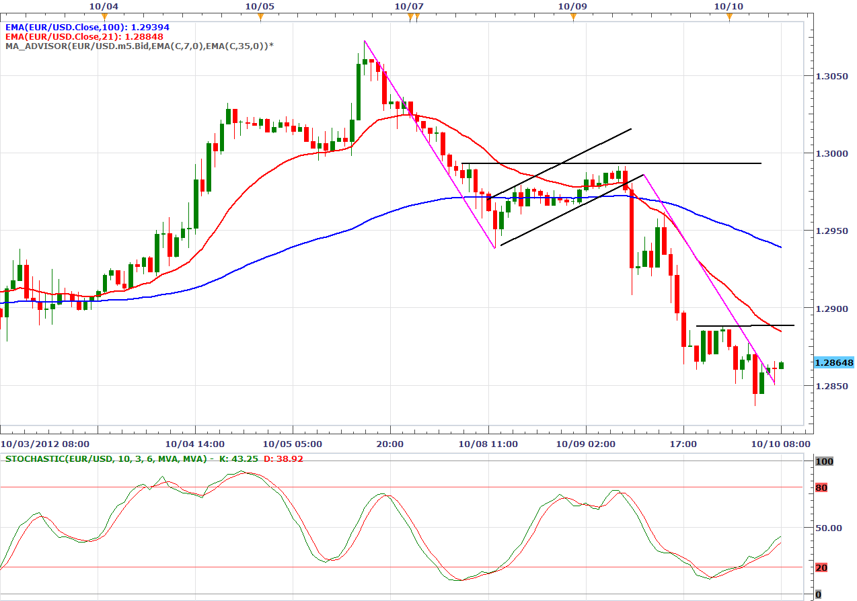The image size is (857, 601).
Task: Select the 10/08 11:00 time axis label
Action: [488, 444]
